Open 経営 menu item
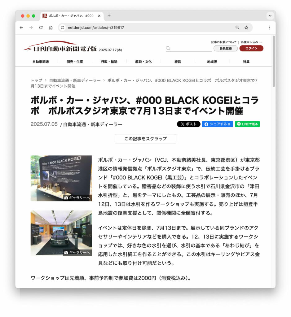The height and width of the screenshot is (317, 291). pos(178,62)
